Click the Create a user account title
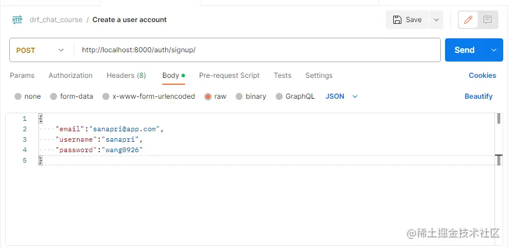 [x=130, y=20]
